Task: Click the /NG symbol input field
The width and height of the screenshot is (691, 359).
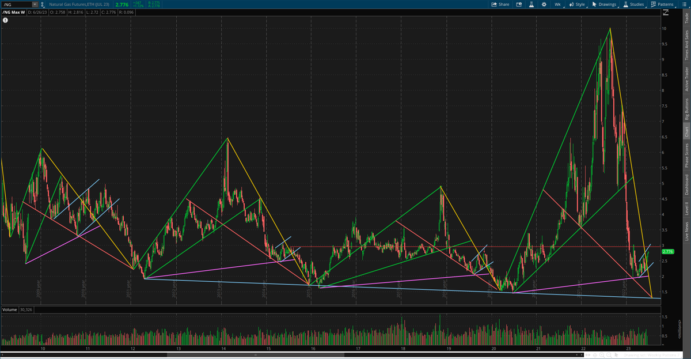Action: coord(17,5)
